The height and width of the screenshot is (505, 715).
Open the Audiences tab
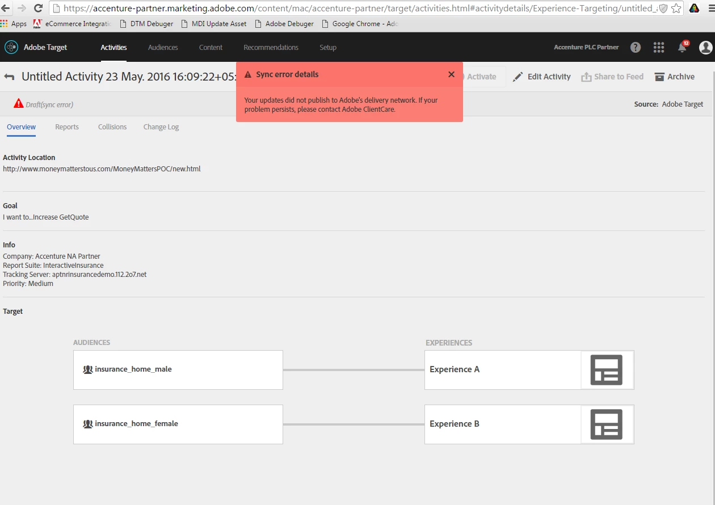tap(163, 48)
